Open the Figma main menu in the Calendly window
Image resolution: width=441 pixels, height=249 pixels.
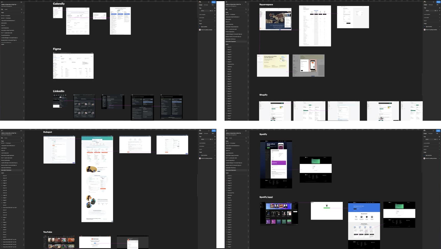click(x=2, y=2)
